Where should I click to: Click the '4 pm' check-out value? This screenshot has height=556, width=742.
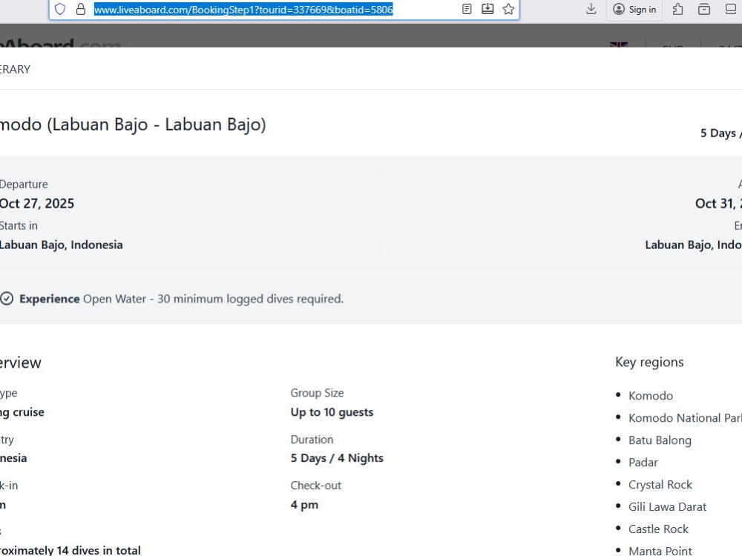click(x=304, y=504)
